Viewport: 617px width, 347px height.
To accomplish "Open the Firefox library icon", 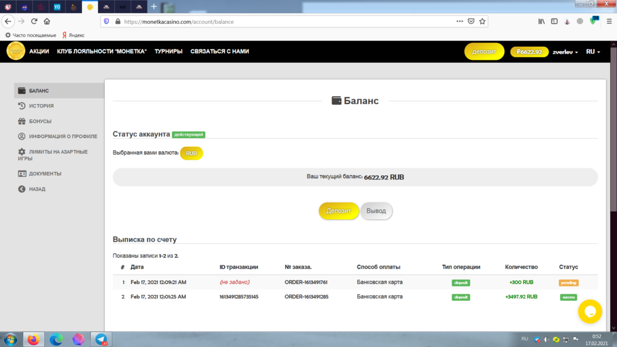I will (x=542, y=21).
